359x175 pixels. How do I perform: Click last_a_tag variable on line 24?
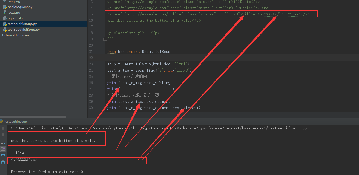118,70
